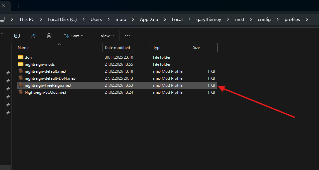The height and width of the screenshot is (170, 319).
Task: Select the don folder icon
Action: click(21, 57)
